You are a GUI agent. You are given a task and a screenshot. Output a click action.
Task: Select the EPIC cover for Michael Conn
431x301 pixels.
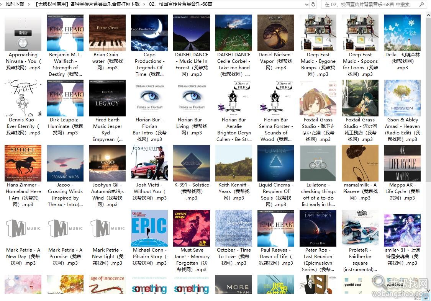[x=149, y=228]
